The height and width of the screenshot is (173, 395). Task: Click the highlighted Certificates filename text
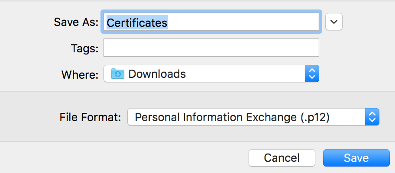(137, 22)
